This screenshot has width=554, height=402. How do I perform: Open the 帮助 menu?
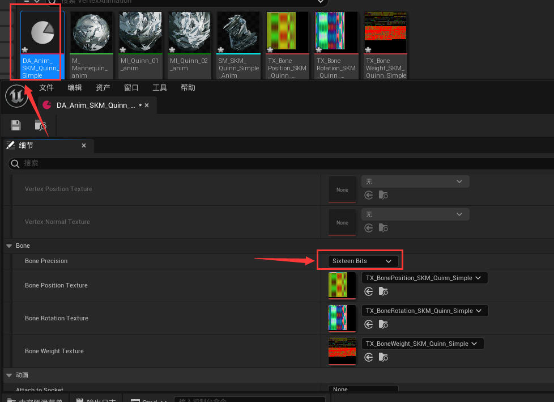187,88
